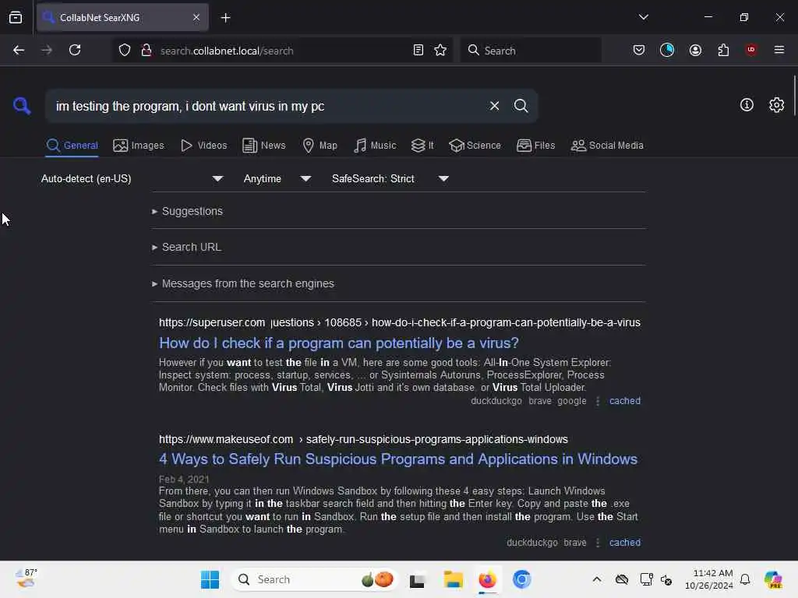Click the site security padlock icon
798x598 pixels.
click(146, 50)
